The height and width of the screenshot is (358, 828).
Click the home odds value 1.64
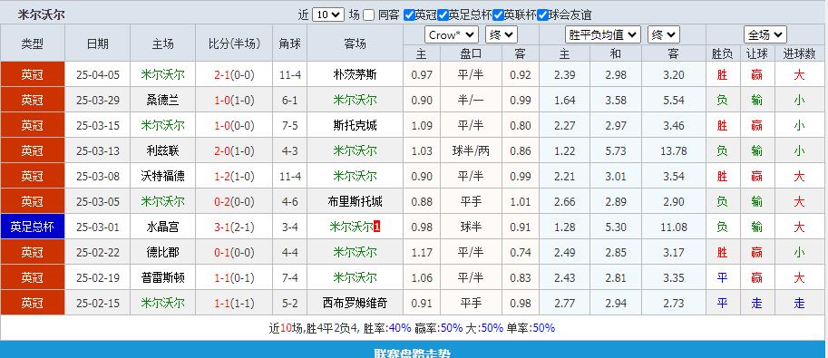pos(564,101)
